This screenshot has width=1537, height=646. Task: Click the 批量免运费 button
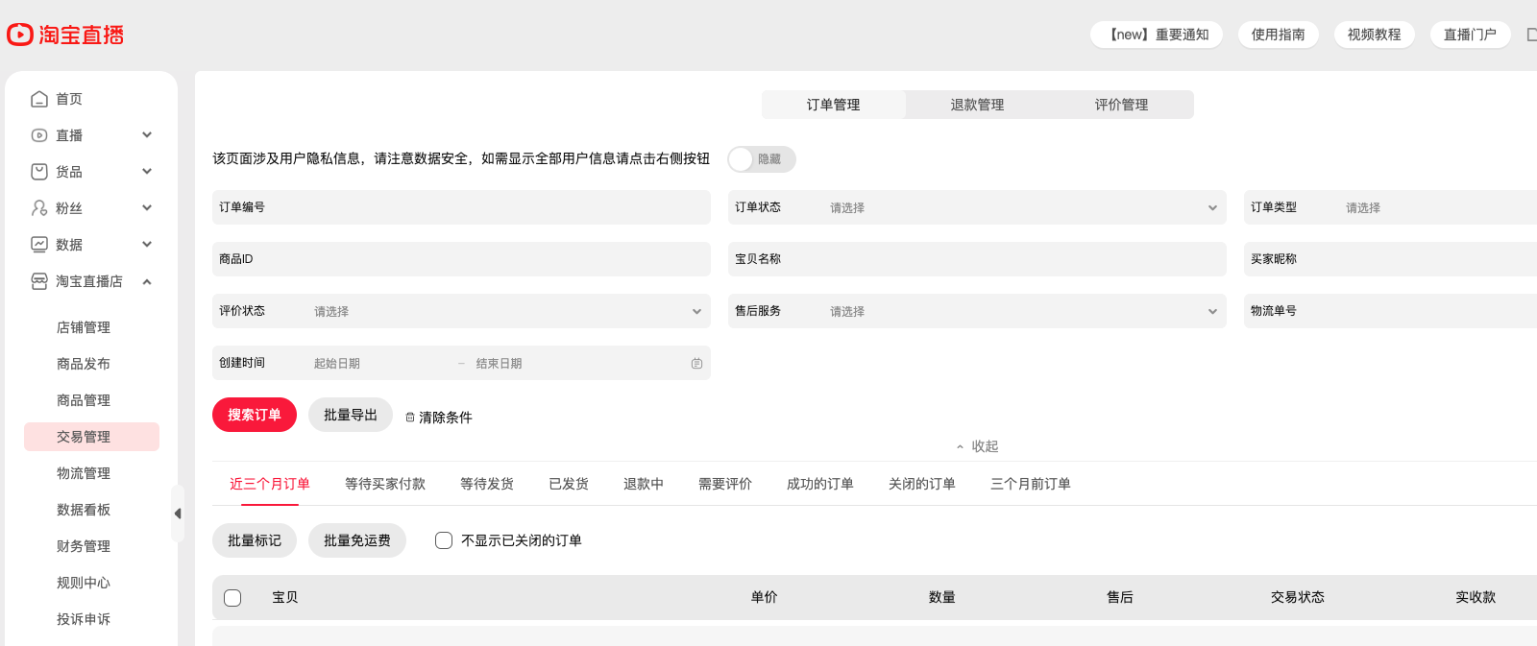357,540
